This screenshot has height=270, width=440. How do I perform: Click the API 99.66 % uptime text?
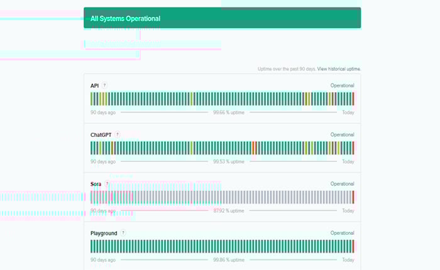pyautogui.click(x=228, y=112)
